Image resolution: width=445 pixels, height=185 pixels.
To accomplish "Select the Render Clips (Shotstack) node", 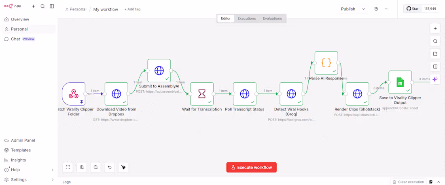I will click(x=357, y=94).
